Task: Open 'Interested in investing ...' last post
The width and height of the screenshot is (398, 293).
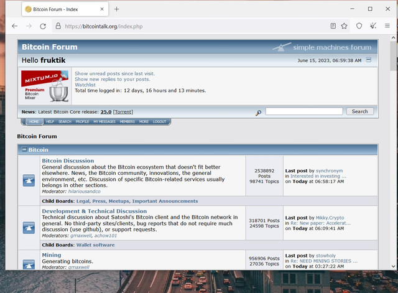Action: pos(318,176)
